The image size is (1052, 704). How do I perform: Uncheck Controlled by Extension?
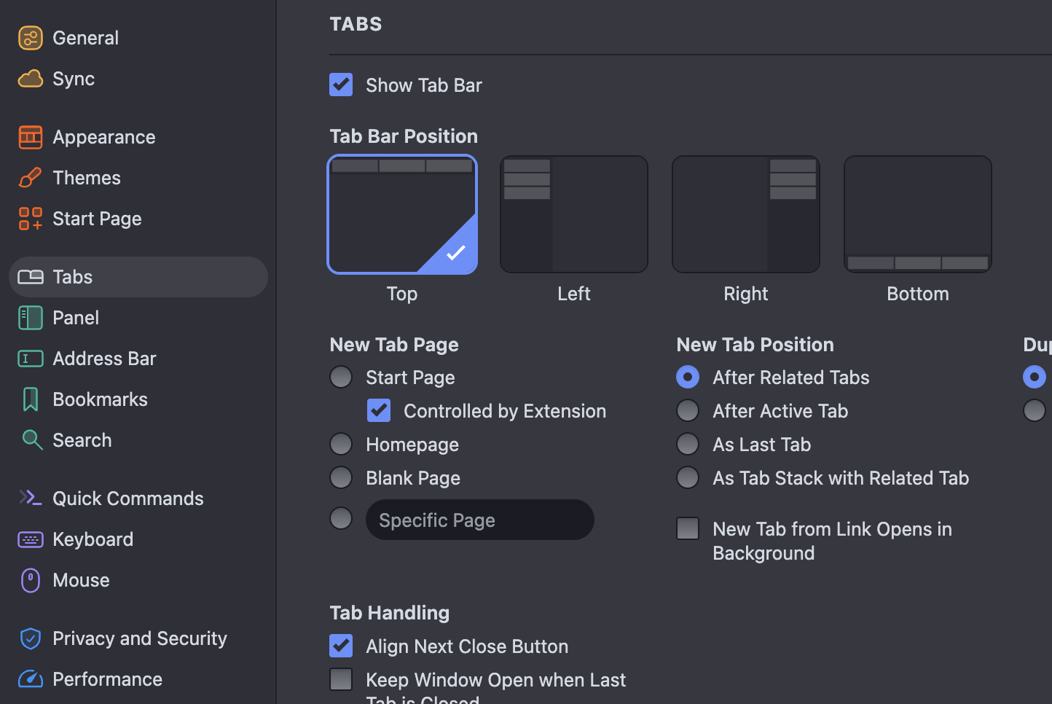tap(379, 410)
